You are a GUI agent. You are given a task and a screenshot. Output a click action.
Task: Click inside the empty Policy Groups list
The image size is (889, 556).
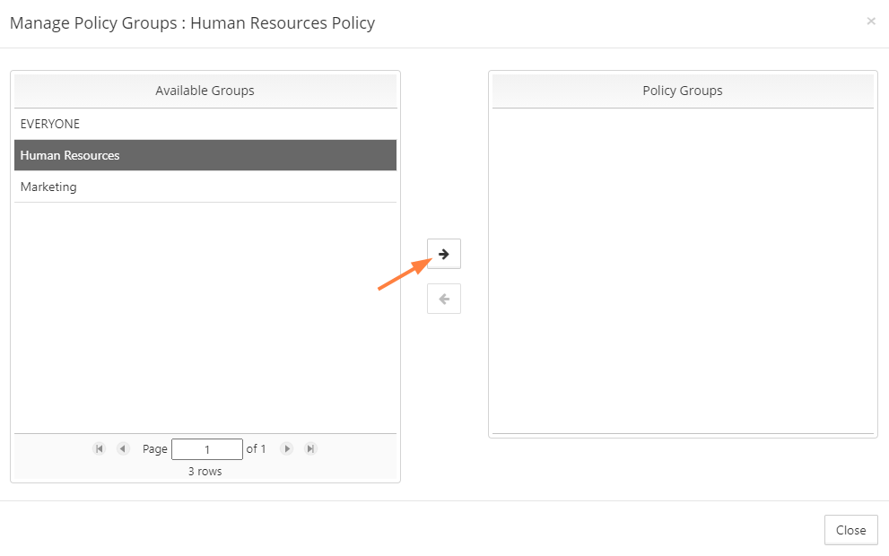click(x=683, y=270)
